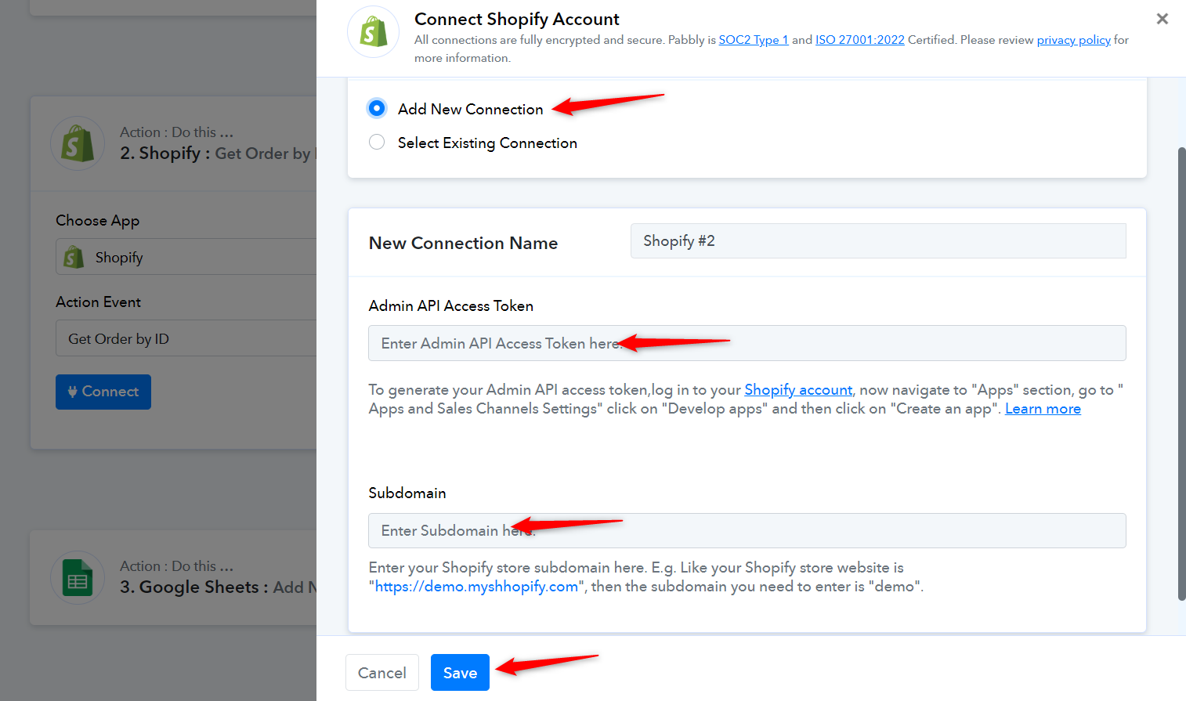Open the SOC2 Type 1 link

click(754, 40)
